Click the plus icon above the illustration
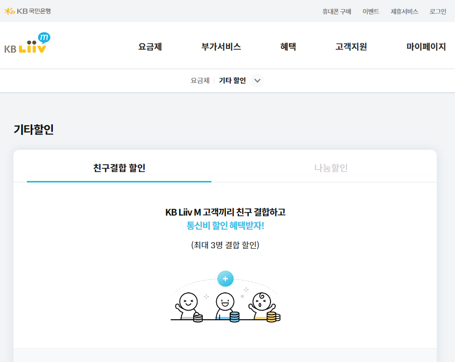Screen dimensions: 455x362 point(225,278)
